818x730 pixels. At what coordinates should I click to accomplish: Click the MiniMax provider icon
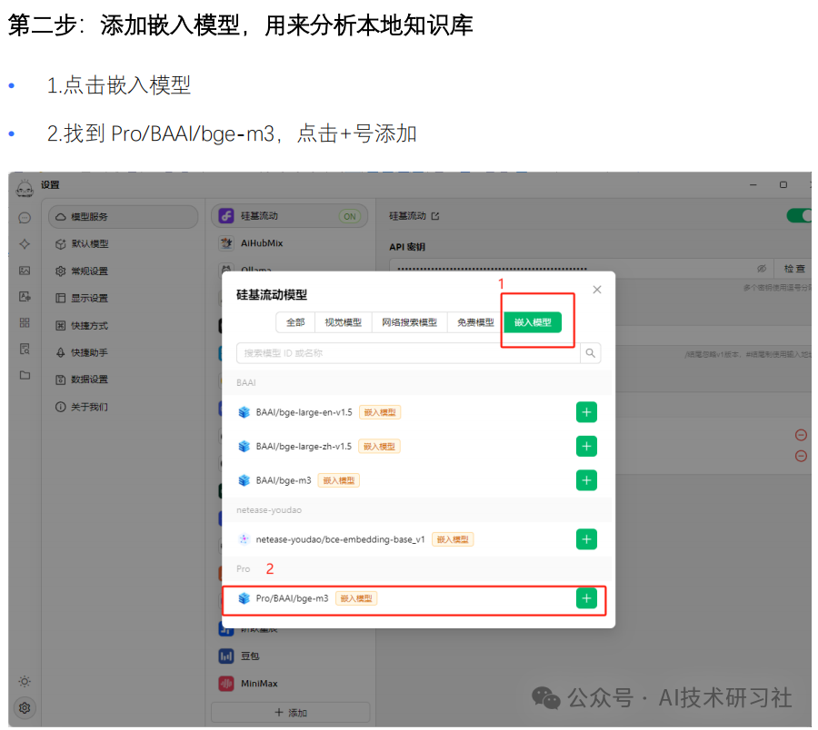226,683
